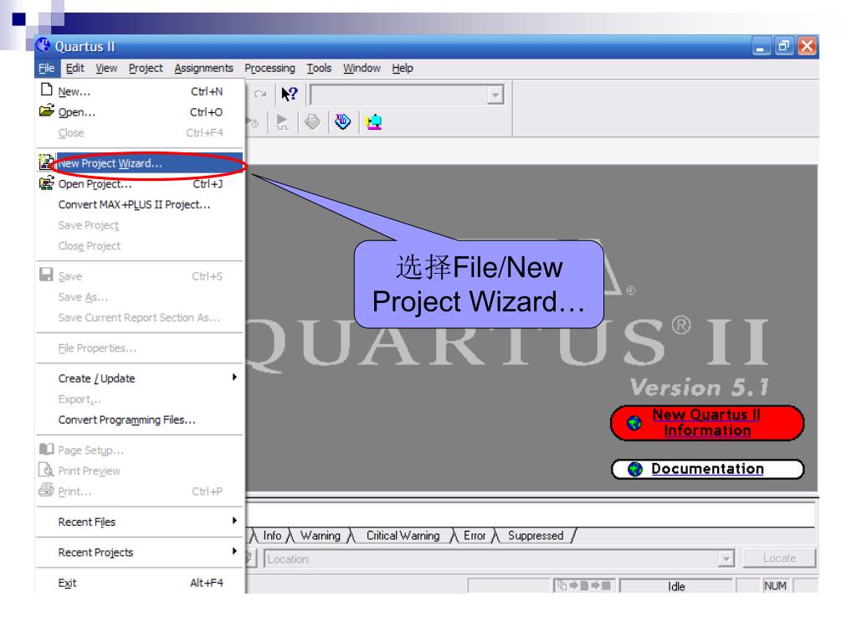Image resolution: width=857 pixels, height=643 pixels.
Task: Click the programmer toolbar icon
Action: [x=342, y=121]
